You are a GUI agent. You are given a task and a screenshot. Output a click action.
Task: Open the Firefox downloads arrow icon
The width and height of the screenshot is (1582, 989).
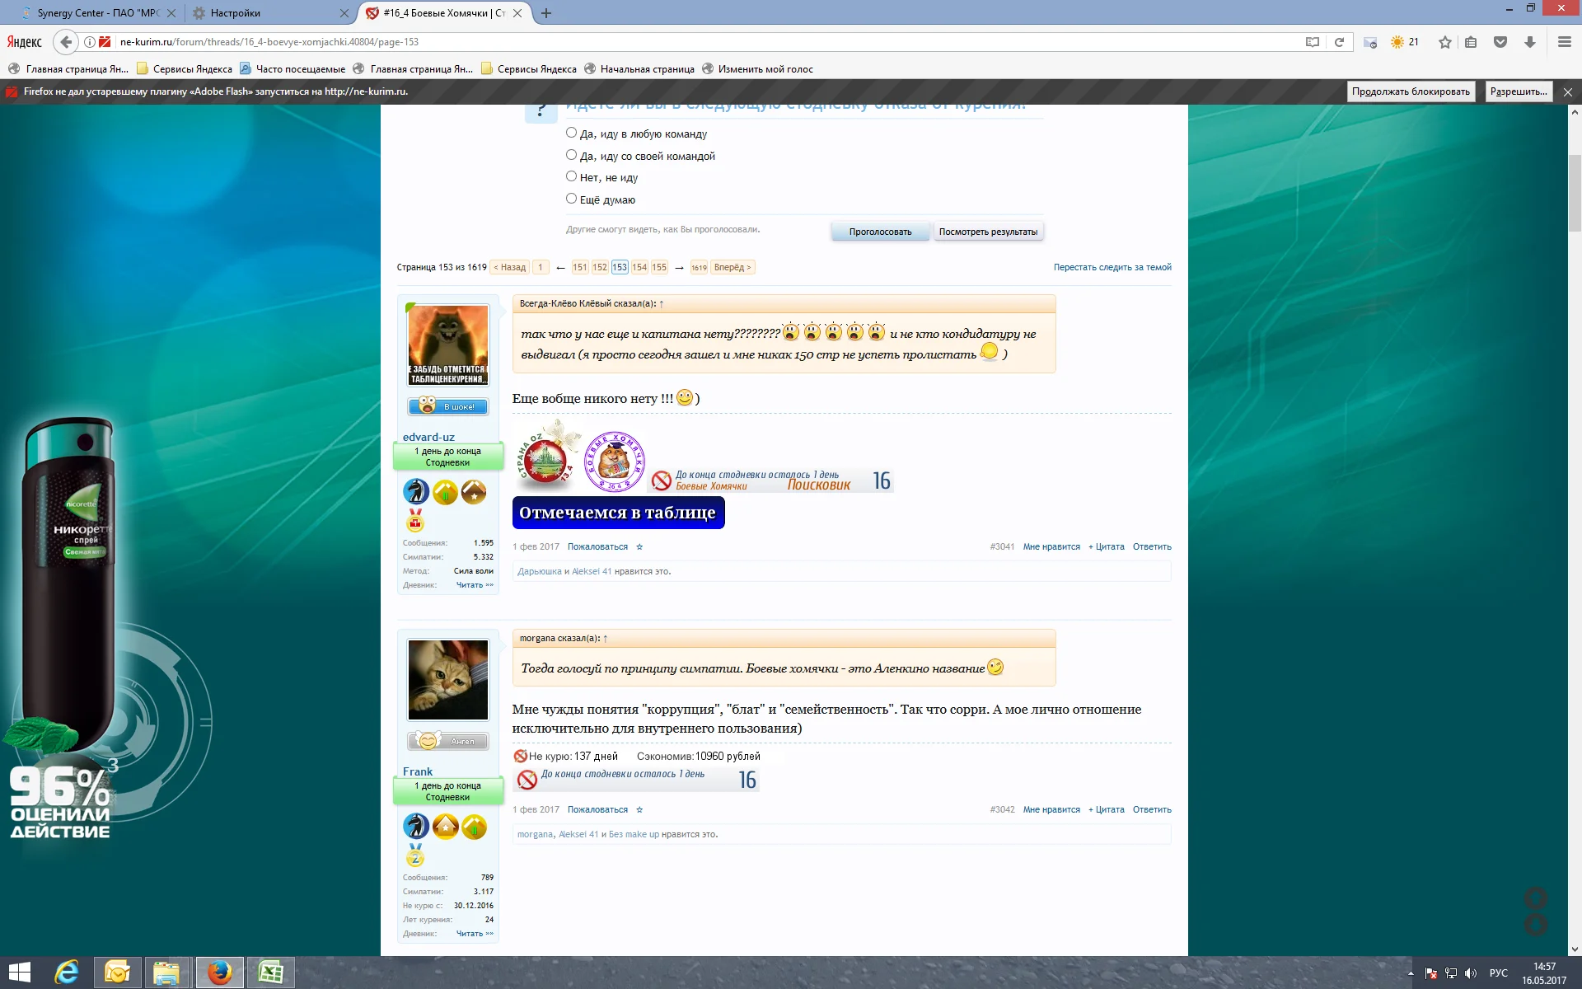point(1530,42)
